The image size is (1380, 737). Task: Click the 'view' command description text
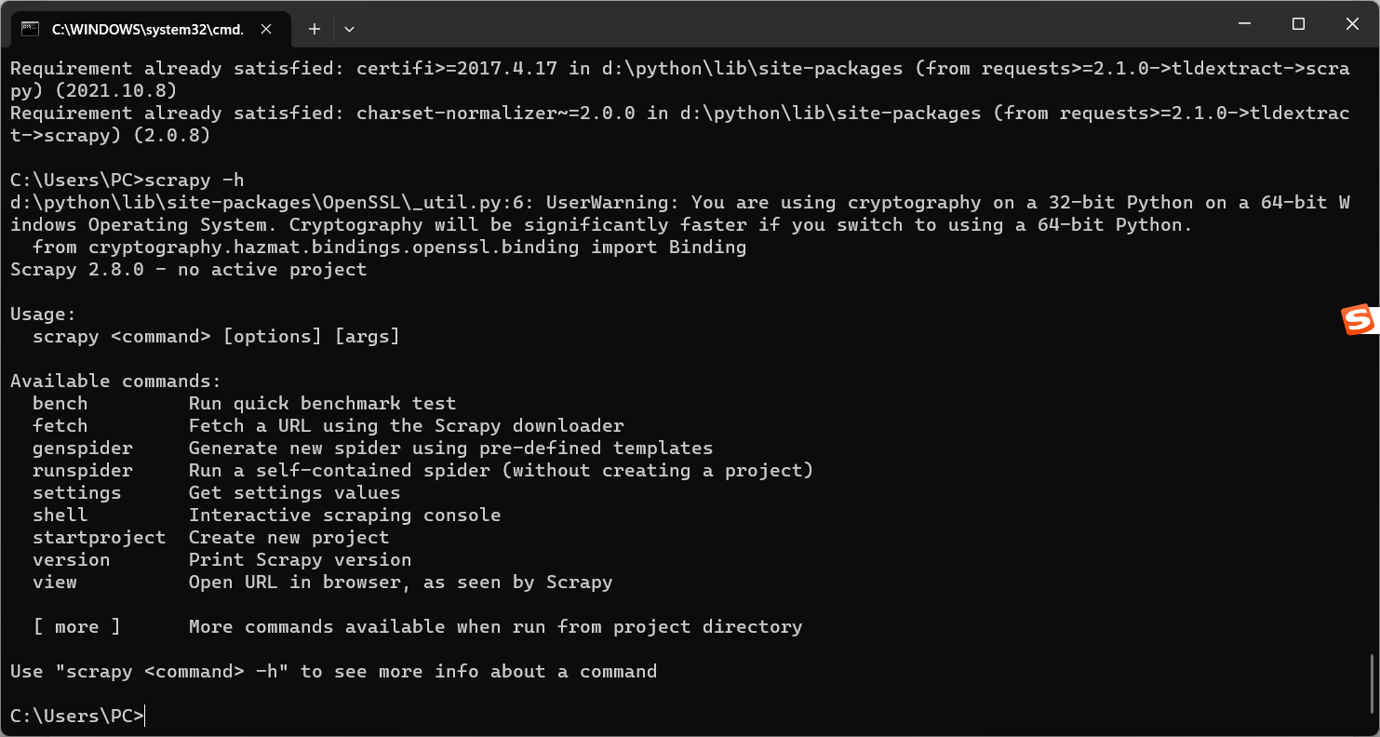[400, 582]
